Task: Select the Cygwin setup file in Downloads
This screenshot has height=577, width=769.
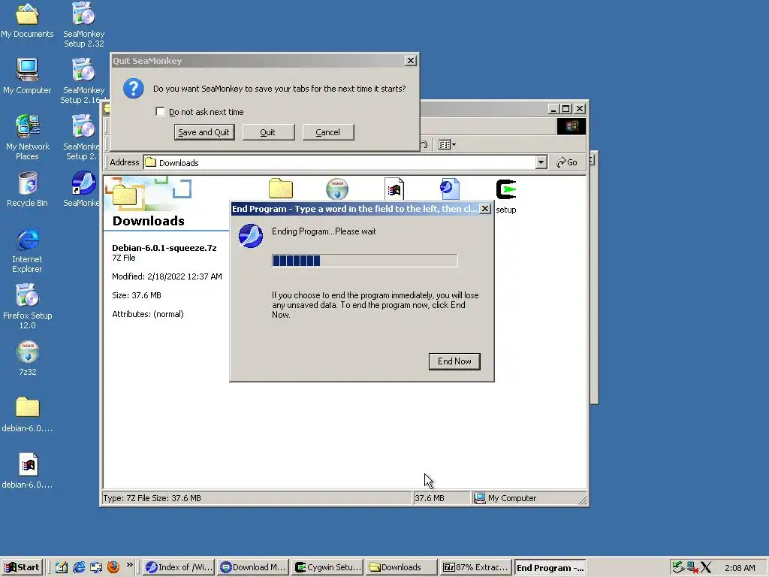Action: [505, 196]
